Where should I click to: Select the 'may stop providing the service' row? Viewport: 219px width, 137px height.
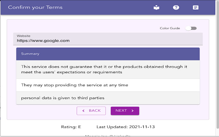point(108,85)
